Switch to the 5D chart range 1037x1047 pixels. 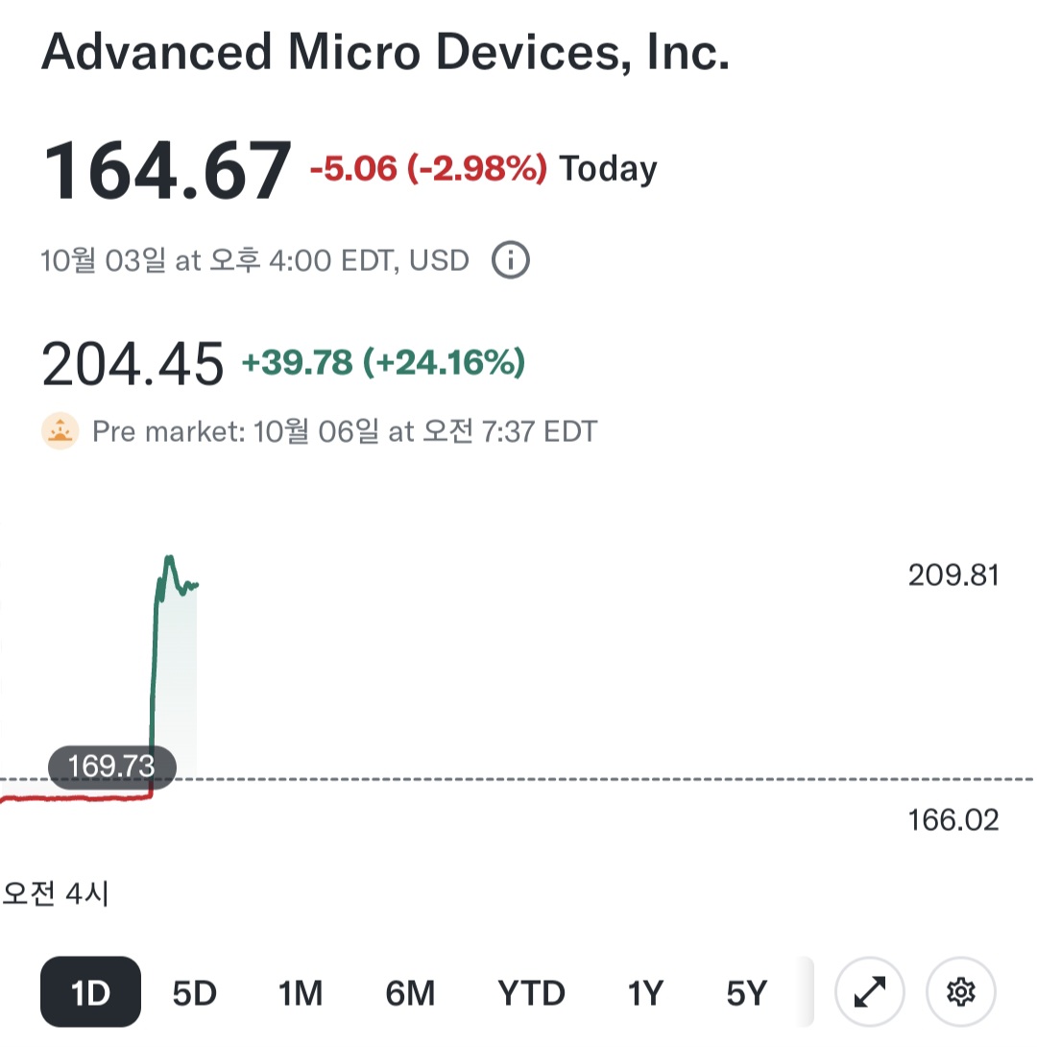click(195, 992)
